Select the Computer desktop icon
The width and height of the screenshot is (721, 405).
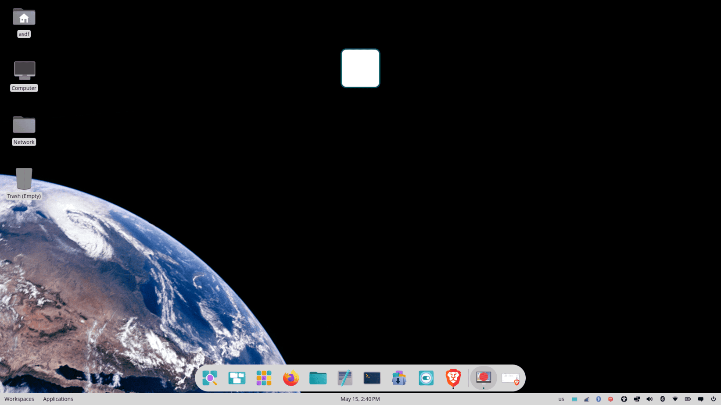coord(24,76)
